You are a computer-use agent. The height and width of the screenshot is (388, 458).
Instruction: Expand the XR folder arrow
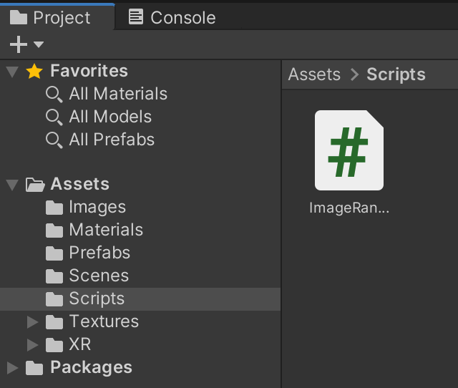(32, 344)
